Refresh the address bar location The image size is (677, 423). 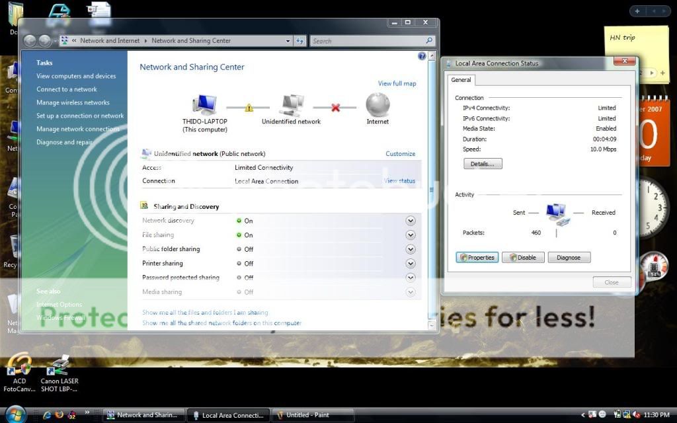(300, 41)
